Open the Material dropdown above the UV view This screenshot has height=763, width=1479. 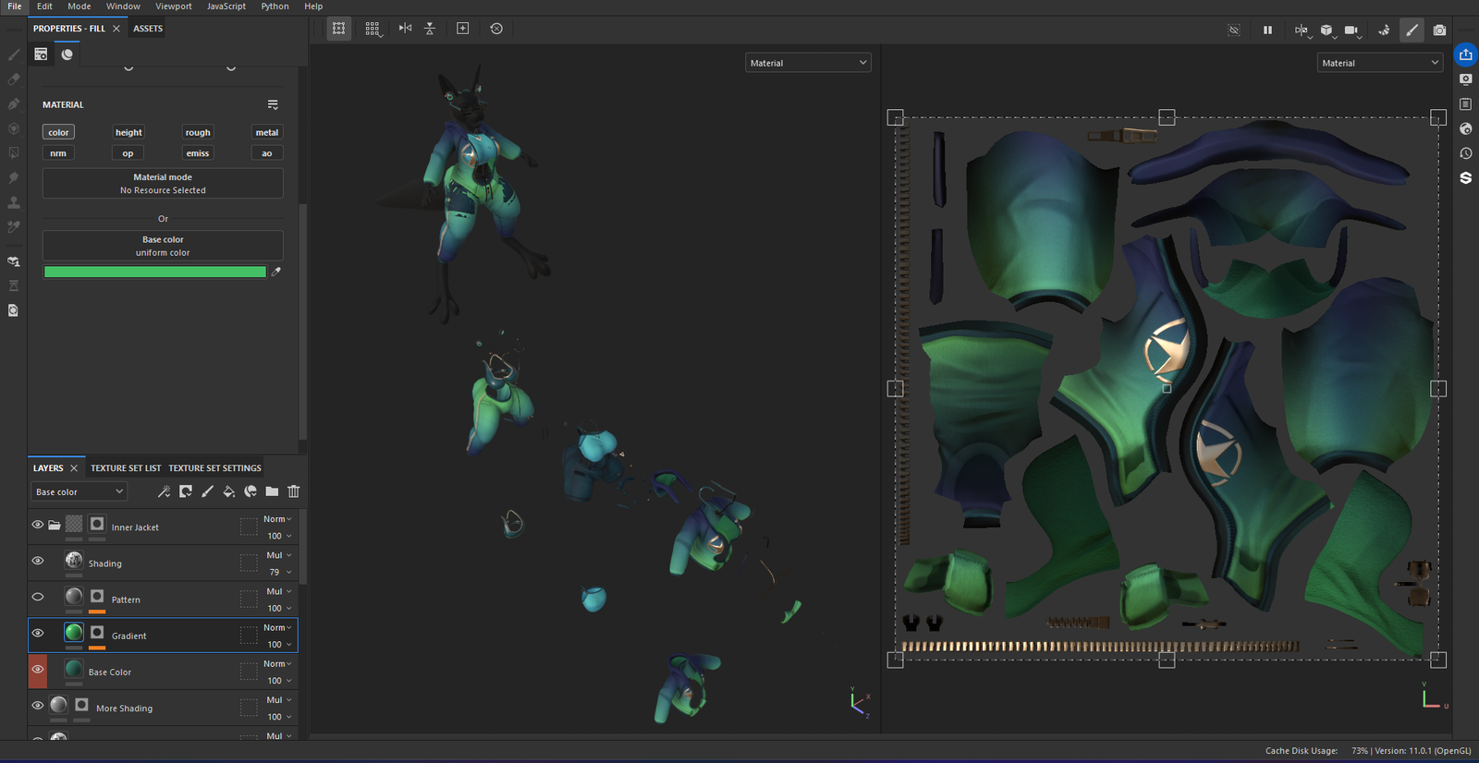[1378, 63]
